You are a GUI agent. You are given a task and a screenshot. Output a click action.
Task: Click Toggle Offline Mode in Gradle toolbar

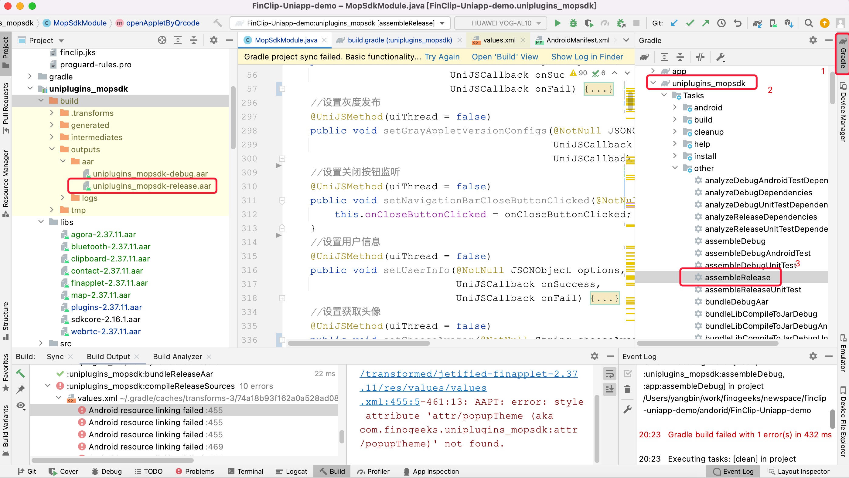point(700,57)
